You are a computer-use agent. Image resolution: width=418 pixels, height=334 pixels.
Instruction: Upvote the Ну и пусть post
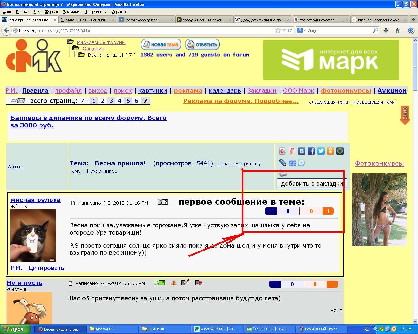point(332,284)
